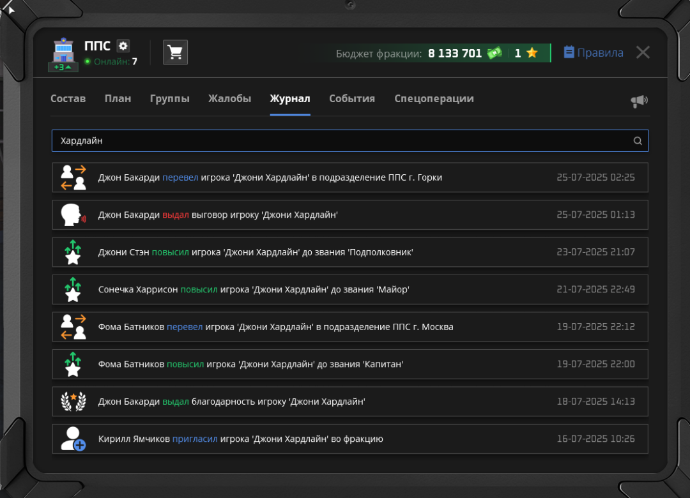
Task: Click transfer icon for ППС г. Москва entry
Action: pyautogui.click(x=73, y=327)
